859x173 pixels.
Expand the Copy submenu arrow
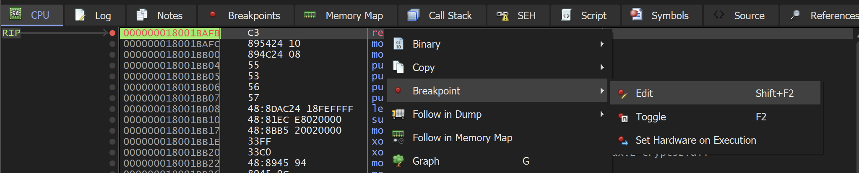tap(602, 67)
